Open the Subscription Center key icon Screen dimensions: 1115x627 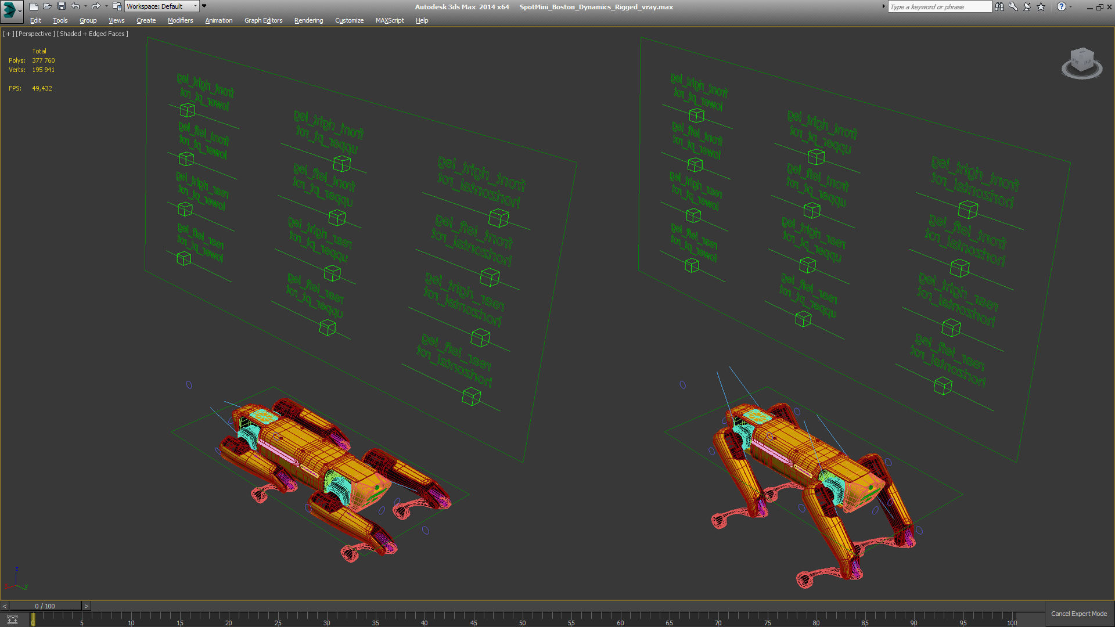tap(1013, 6)
